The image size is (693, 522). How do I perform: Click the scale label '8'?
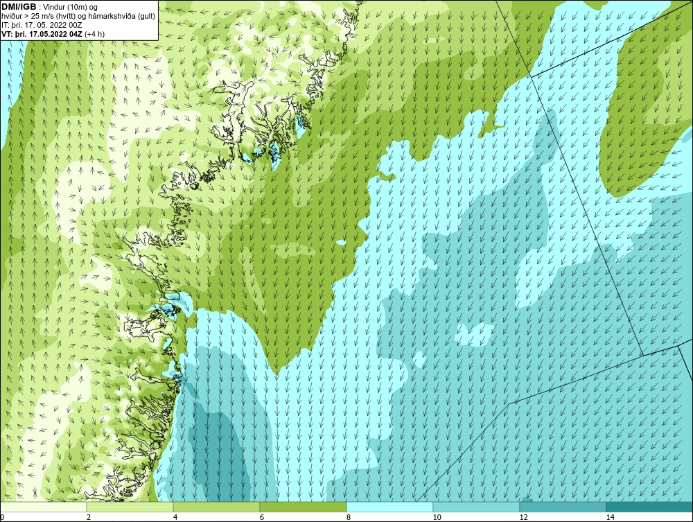click(349, 517)
